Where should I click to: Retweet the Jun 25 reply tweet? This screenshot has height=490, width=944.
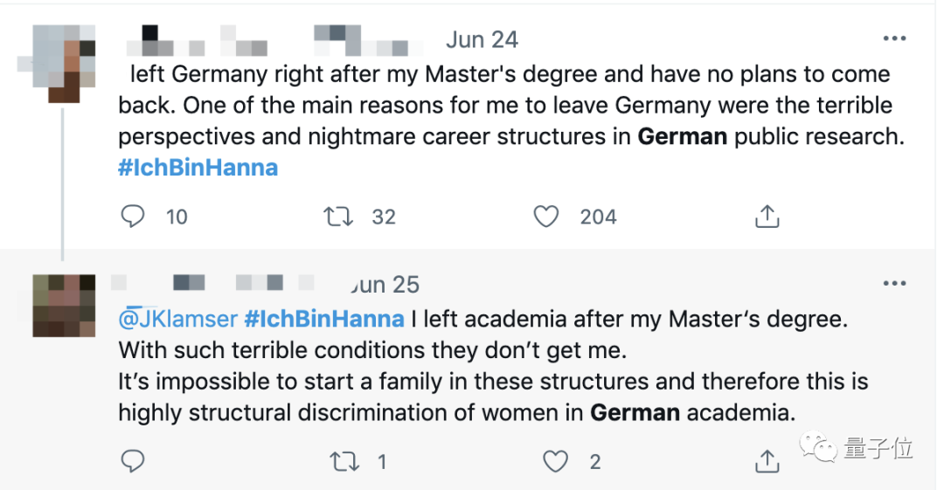[x=344, y=461]
